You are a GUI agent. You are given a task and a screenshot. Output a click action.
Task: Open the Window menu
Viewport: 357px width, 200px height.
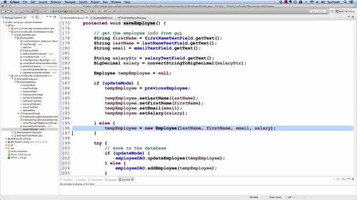pyautogui.click(x=116, y=2)
